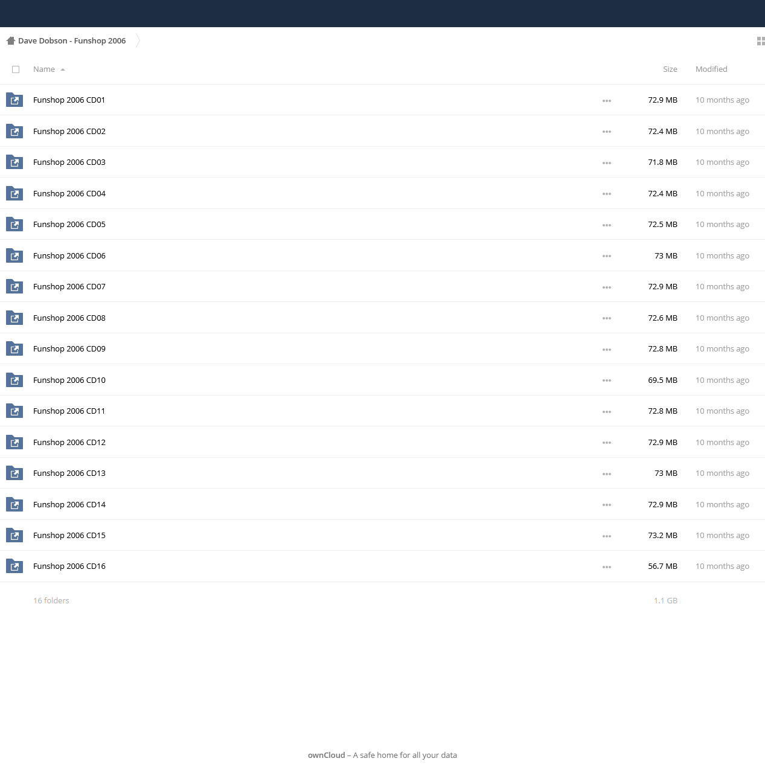This screenshot has height=773, width=765.
Task: Click the 16 folders summary text
Action: pyautogui.click(x=51, y=601)
